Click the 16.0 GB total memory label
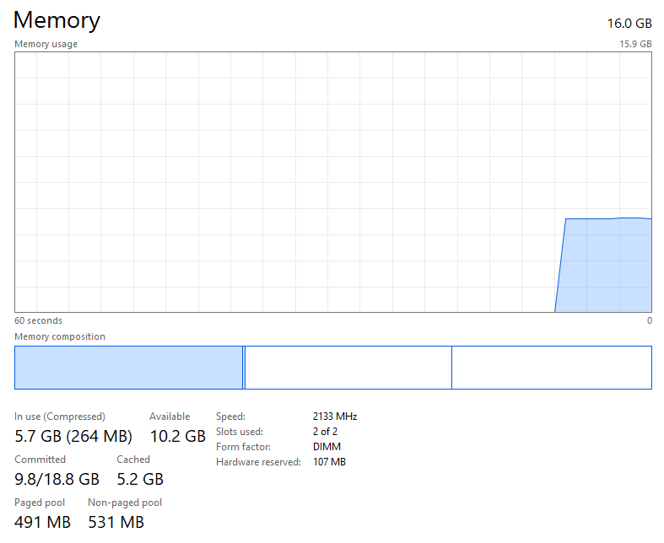 coord(629,24)
